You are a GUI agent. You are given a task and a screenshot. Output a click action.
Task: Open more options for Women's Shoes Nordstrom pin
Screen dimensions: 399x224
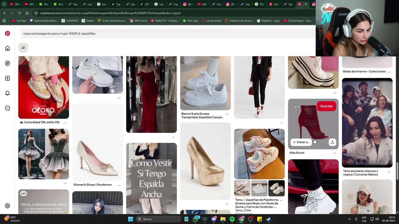coord(119,185)
